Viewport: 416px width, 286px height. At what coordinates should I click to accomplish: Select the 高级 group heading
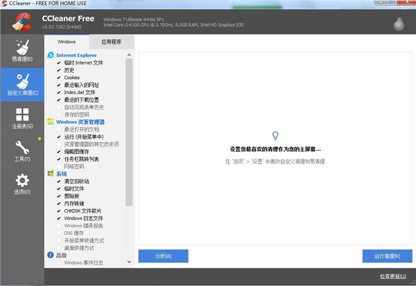click(x=61, y=256)
